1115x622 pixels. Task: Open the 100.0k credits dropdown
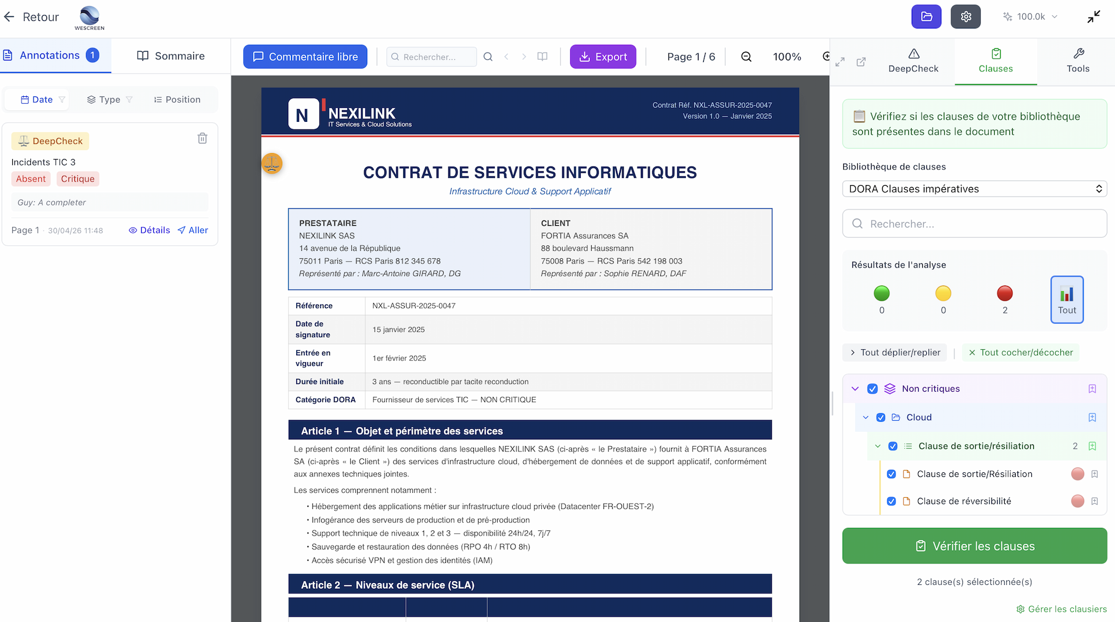click(1031, 17)
